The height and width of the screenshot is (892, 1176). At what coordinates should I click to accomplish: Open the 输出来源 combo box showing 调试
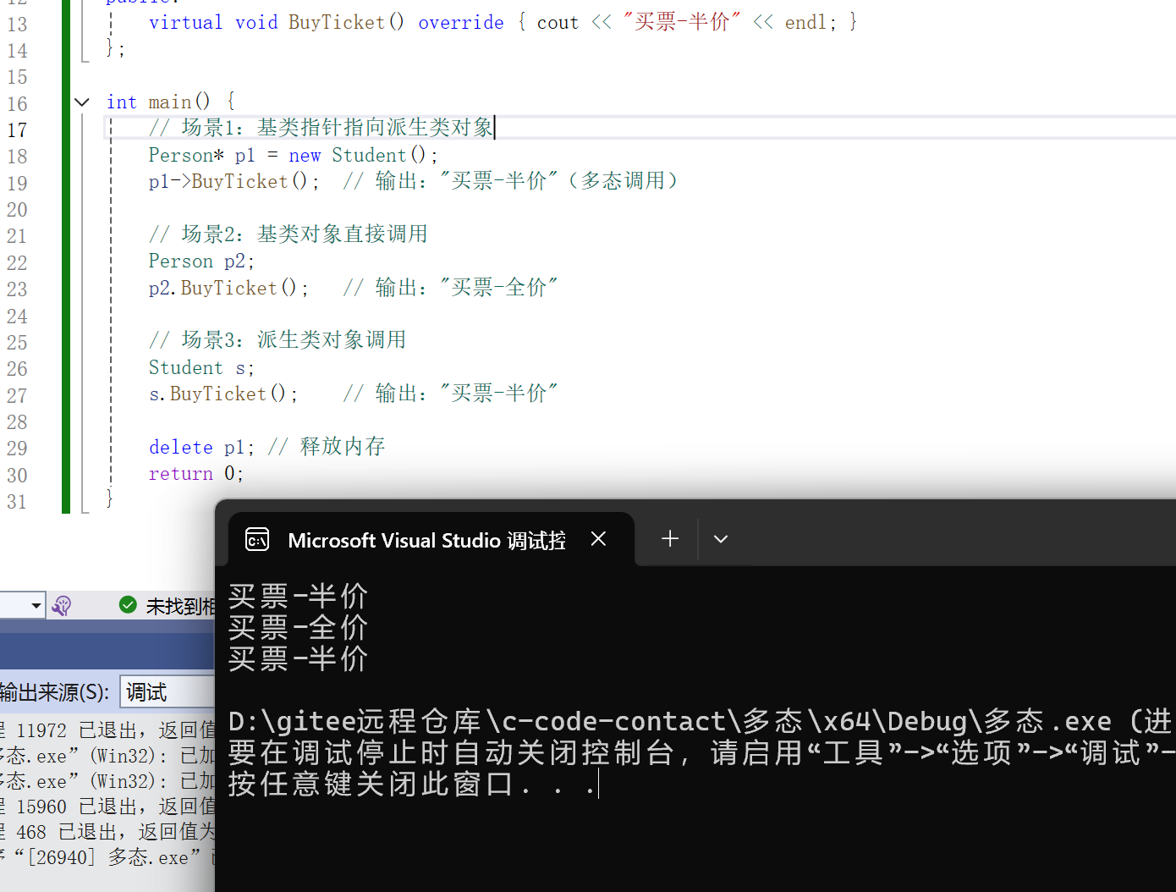point(168,692)
